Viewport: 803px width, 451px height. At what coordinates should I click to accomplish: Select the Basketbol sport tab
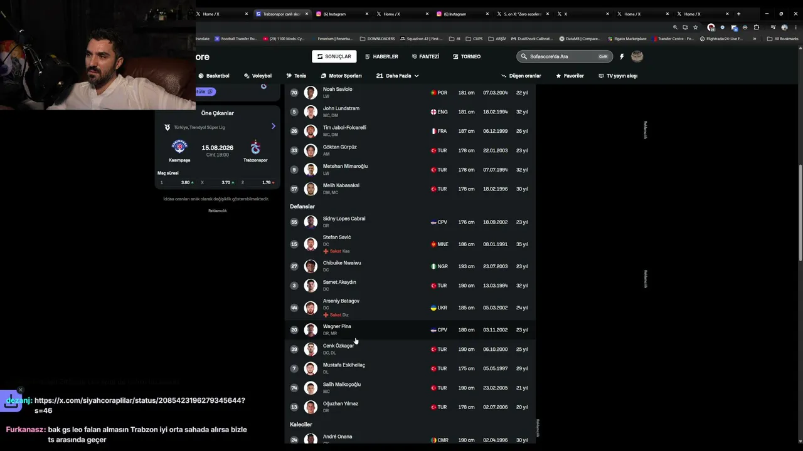(214, 76)
